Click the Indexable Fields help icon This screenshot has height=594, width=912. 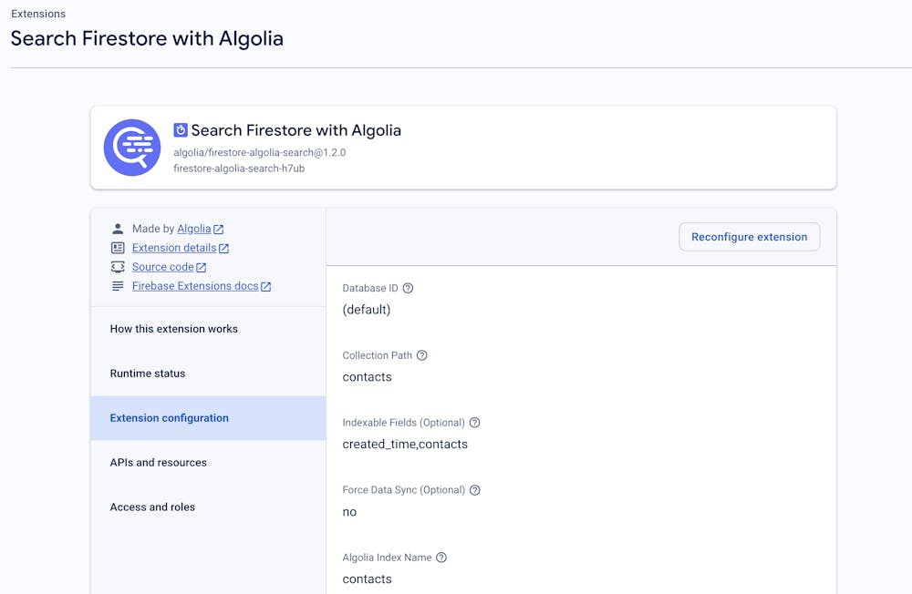point(474,423)
